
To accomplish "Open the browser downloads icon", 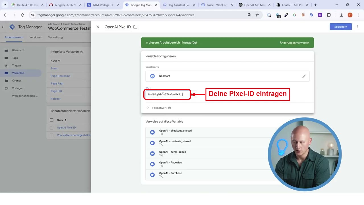I will click(342, 15).
